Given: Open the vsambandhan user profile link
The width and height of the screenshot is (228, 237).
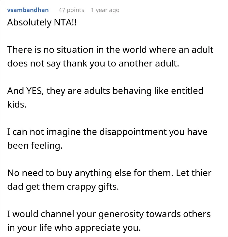Looking at the screenshot, I should click(28, 10).
